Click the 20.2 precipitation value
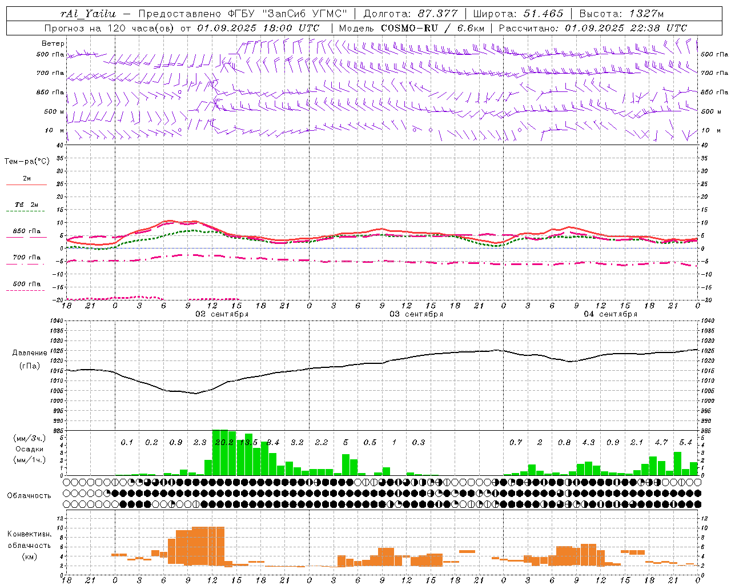The image size is (731, 585). pyautogui.click(x=224, y=442)
